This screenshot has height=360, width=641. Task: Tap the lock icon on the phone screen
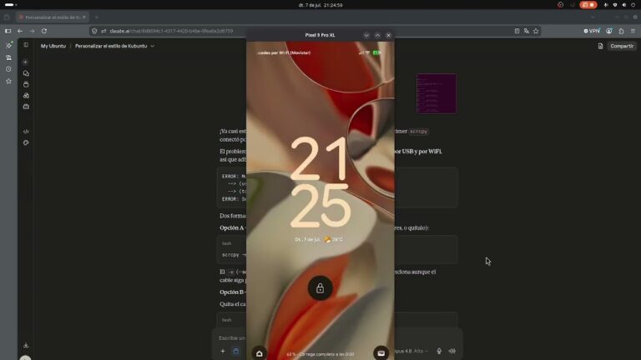[x=320, y=288]
